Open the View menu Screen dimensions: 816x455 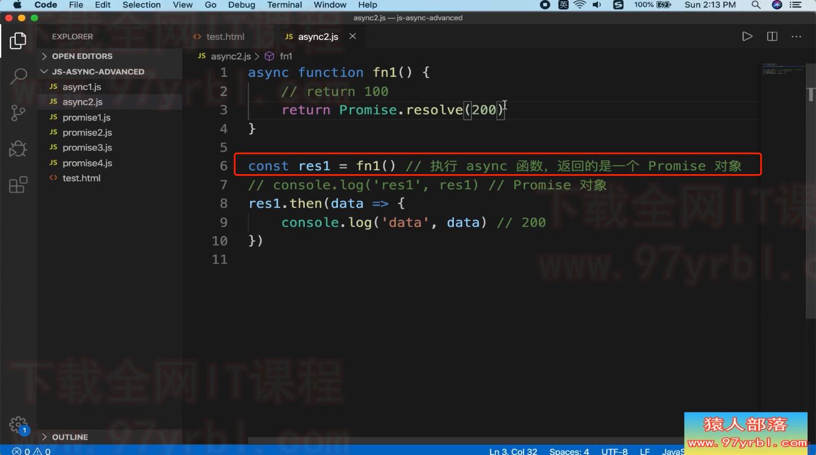[183, 5]
